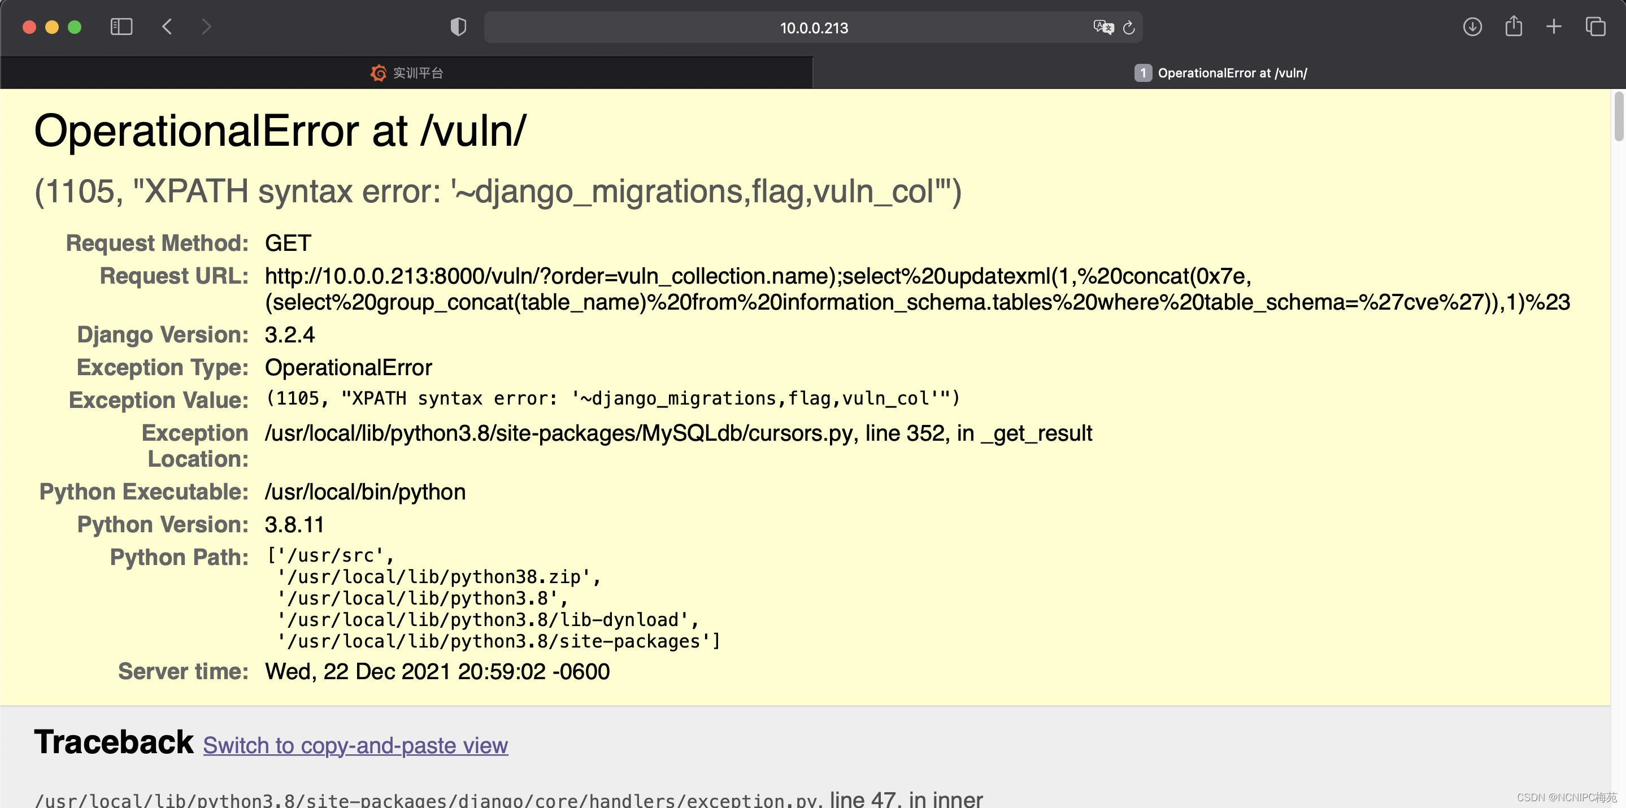Open a new tab with plus icon
The height and width of the screenshot is (808, 1626).
1554,27
